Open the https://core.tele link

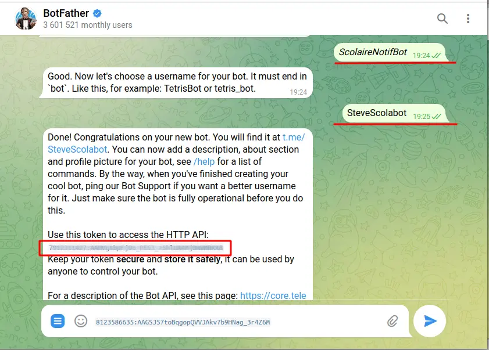click(273, 295)
